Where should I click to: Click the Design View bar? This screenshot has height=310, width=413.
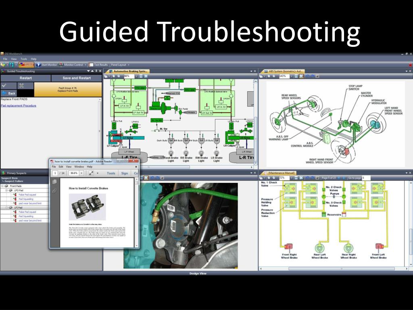(x=198, y=273)
